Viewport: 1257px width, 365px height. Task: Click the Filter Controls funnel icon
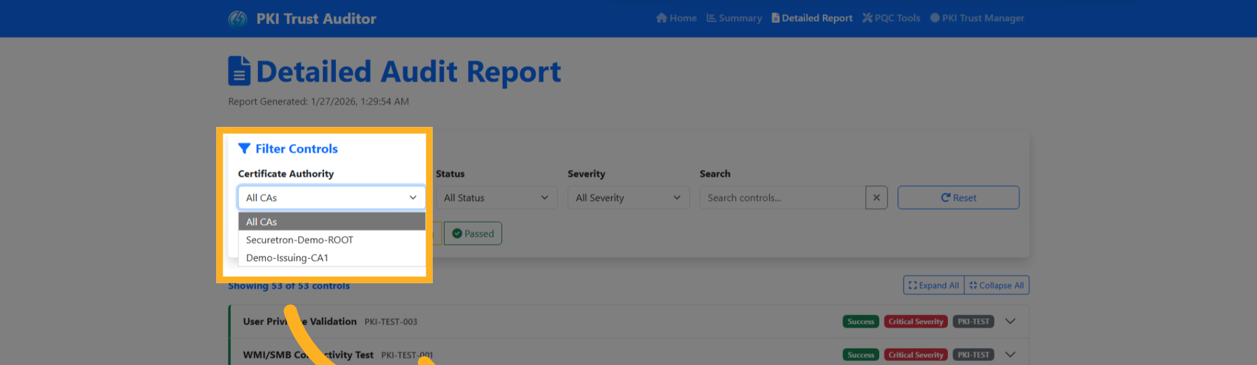(x=244, y=148)
